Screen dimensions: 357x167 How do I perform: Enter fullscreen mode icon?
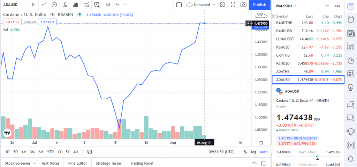pos(233,5)
